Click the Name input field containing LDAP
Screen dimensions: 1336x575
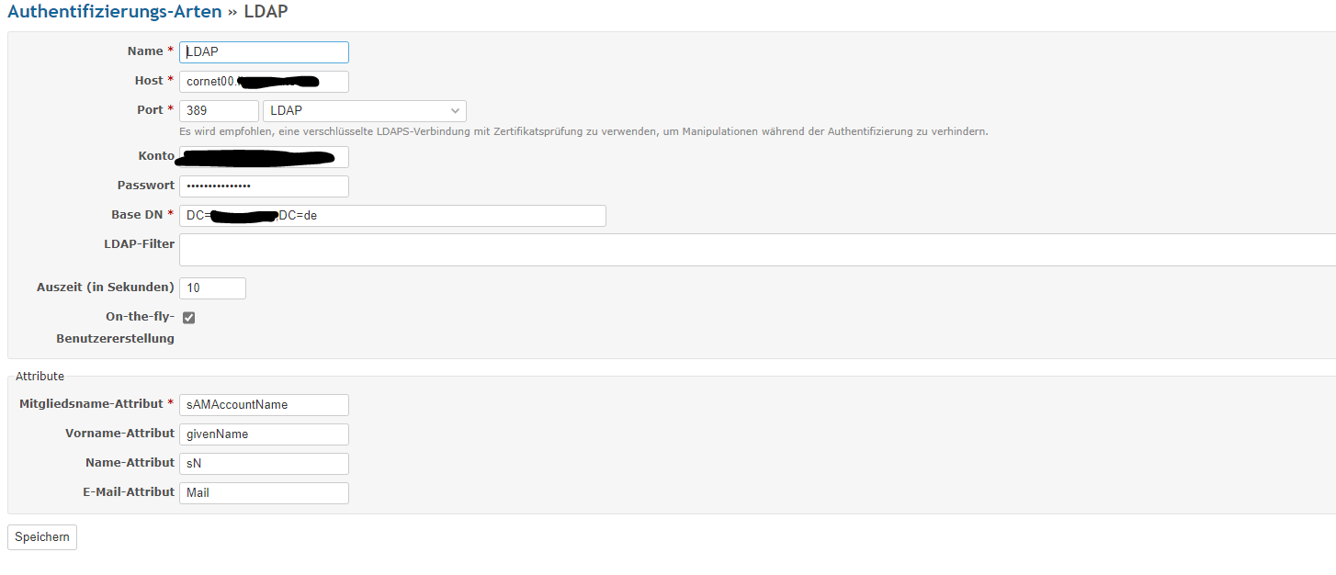coord(264,52)
